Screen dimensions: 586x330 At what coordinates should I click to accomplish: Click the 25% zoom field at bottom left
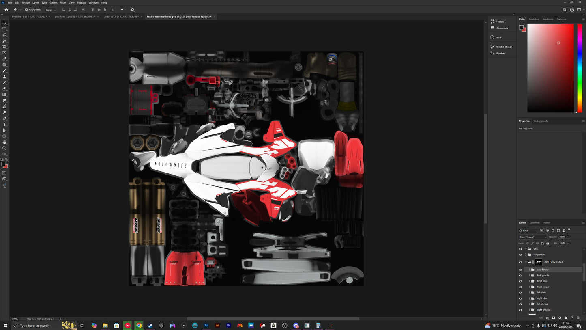tap(15, 319)
